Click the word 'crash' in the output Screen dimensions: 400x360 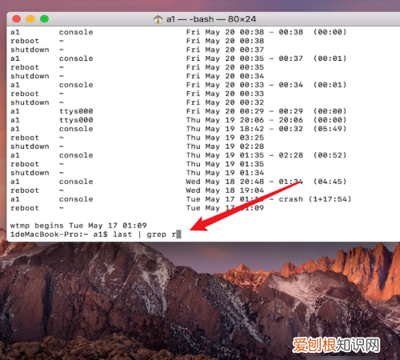point(290,199)
